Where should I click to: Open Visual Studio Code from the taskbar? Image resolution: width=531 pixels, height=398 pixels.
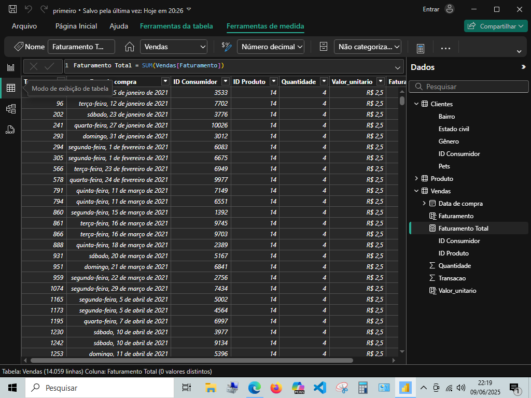(320, 388)
